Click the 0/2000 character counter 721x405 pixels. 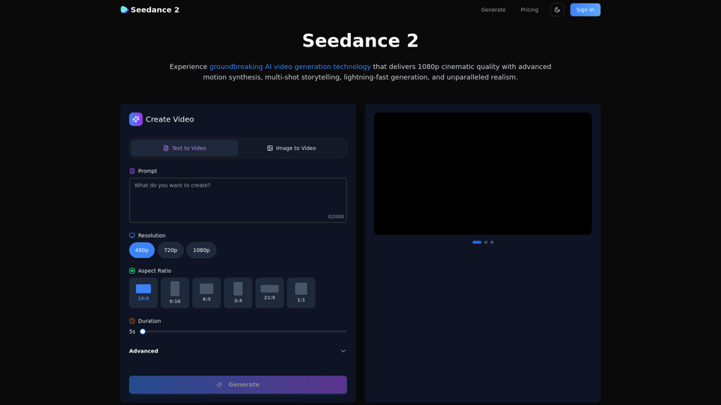(336, 217)
